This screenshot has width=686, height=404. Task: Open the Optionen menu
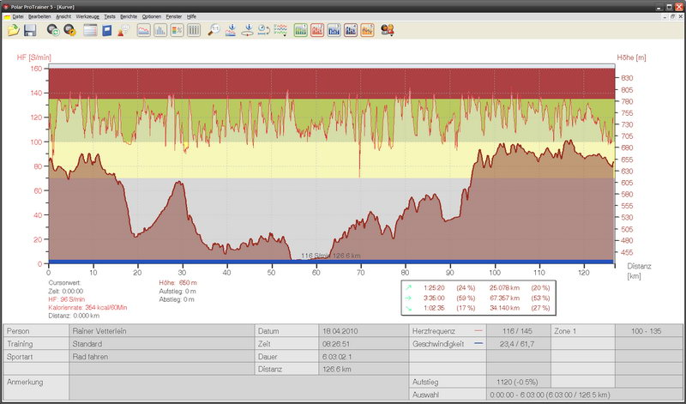point(151,16)
